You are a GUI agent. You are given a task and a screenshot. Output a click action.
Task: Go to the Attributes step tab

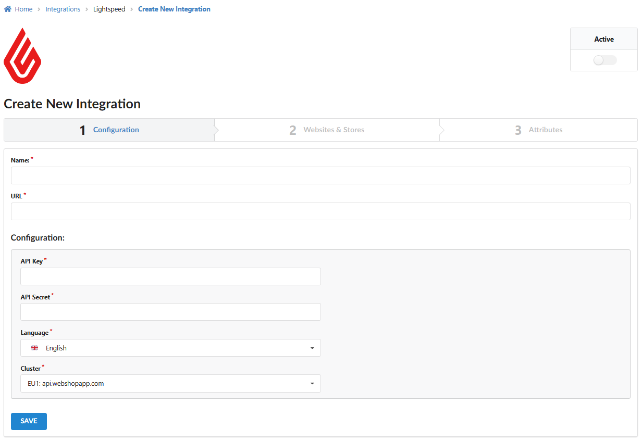(x=538, y=130)
